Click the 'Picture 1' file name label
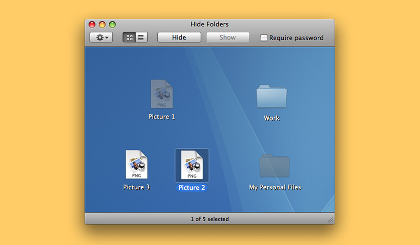420x245 pixels. pyautogui.click(x=162, y=116)
